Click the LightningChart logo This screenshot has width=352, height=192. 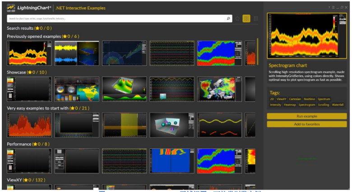29,8
